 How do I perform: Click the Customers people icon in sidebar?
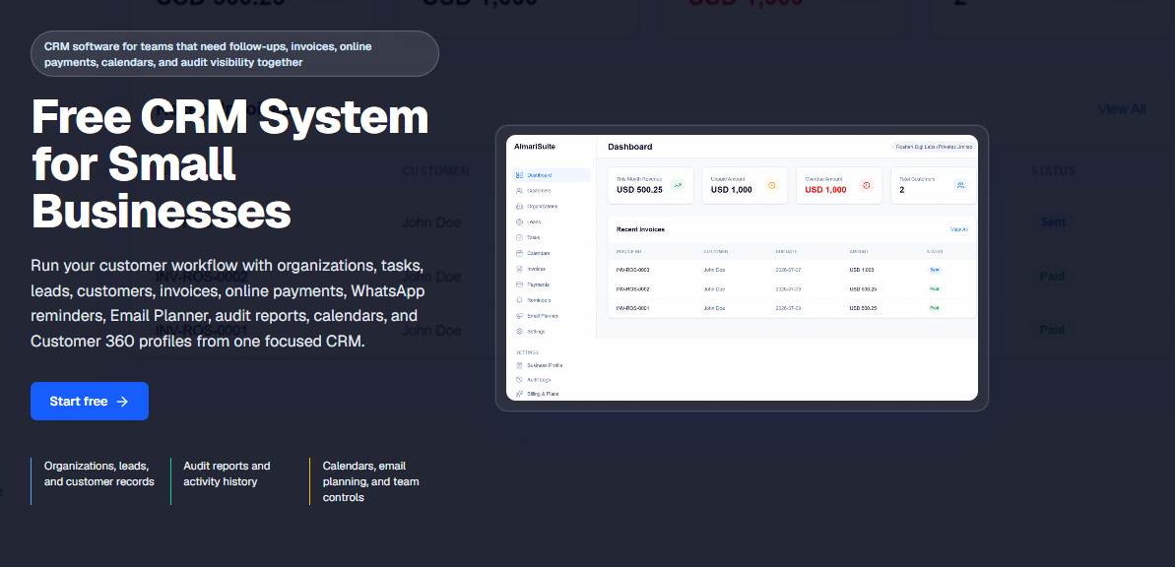click(x=519, y=191)
